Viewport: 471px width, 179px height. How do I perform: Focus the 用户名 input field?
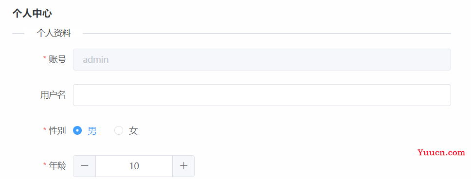[262, 95]
